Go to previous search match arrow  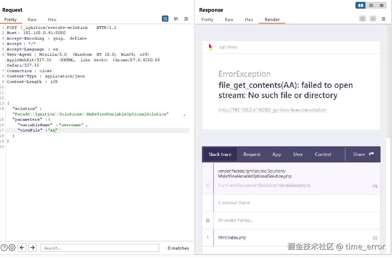22,247
